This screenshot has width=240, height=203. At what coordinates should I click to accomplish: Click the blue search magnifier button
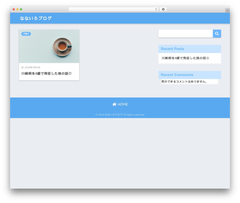click(217, 34)
